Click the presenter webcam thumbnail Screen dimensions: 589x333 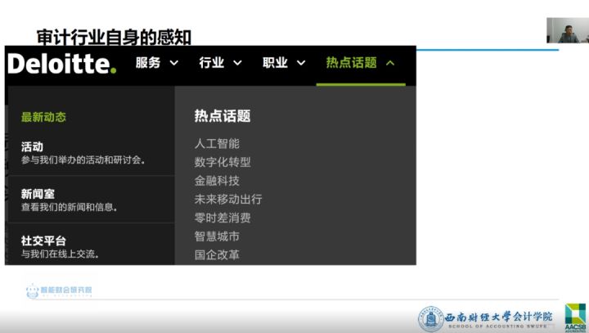568,30
